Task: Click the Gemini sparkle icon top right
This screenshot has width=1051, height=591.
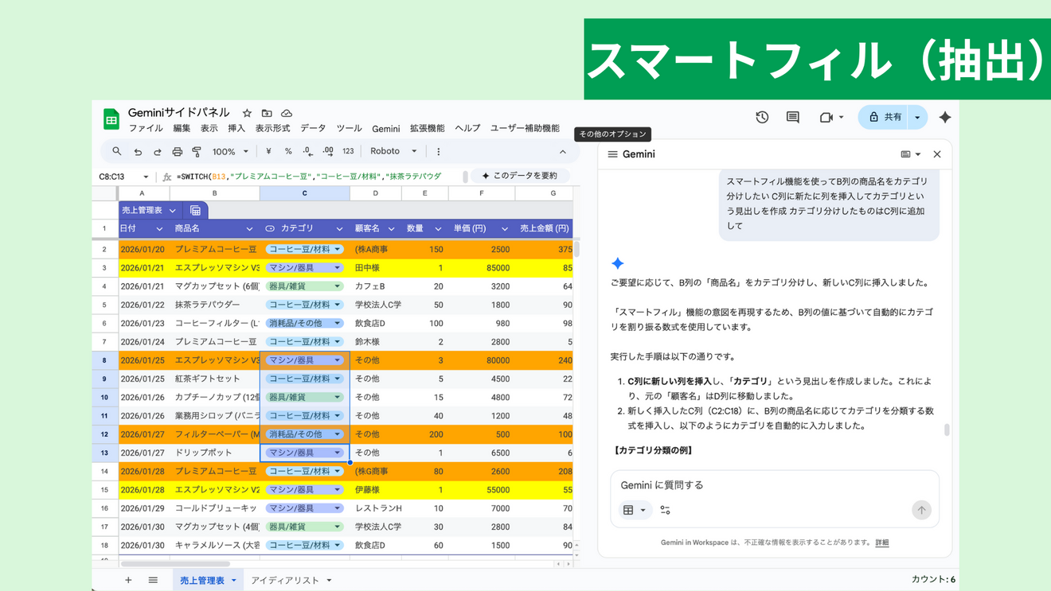Action: [945, 117]
